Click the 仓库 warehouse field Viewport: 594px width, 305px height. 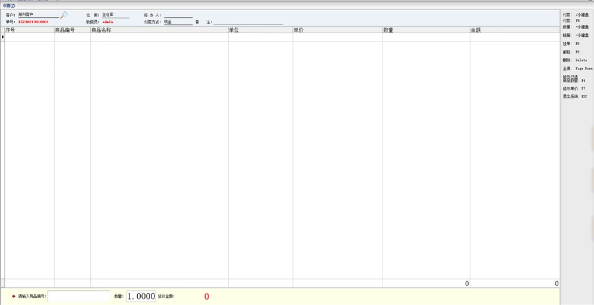(116, 15)
